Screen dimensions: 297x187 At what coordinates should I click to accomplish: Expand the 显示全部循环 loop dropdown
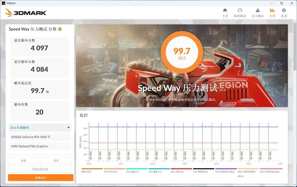(x=40, y=127)
